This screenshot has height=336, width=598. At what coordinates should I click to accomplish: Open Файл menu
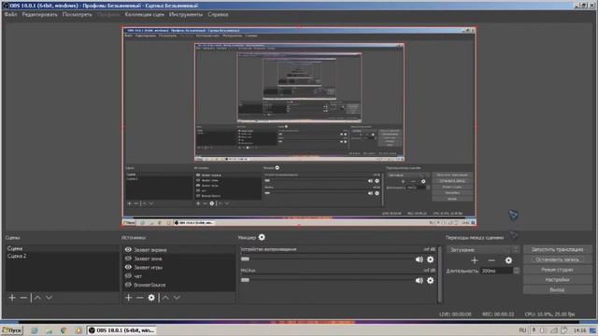[10, 15]
